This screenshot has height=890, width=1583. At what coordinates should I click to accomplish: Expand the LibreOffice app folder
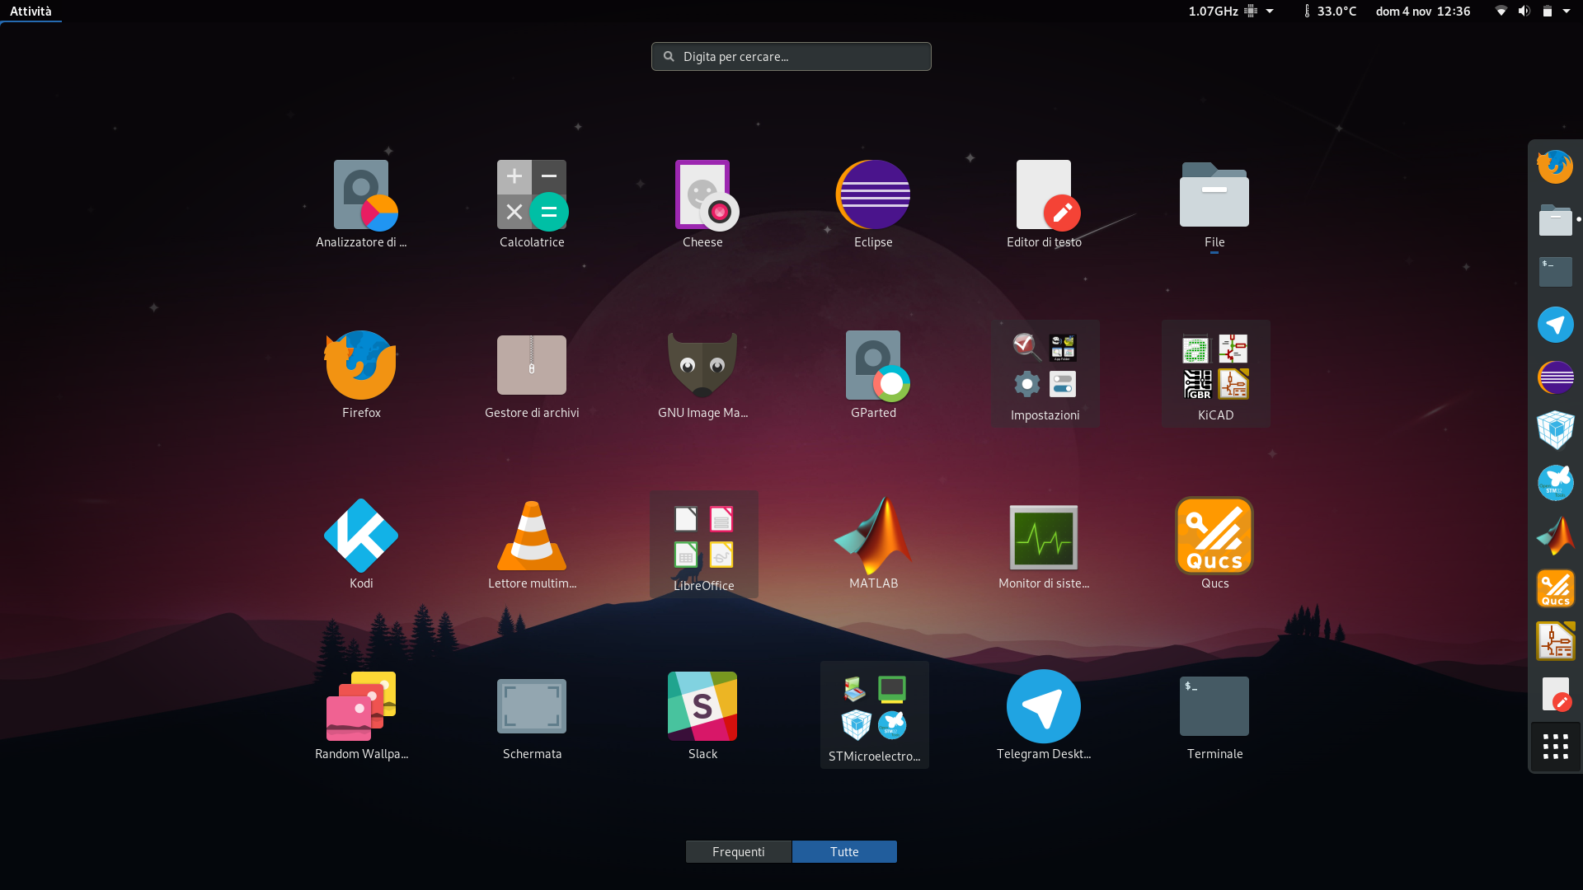(x=703, y=544)
